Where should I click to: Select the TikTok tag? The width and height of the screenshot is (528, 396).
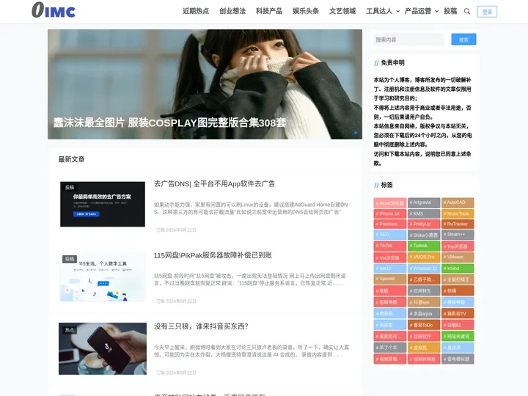click(390, 246)
